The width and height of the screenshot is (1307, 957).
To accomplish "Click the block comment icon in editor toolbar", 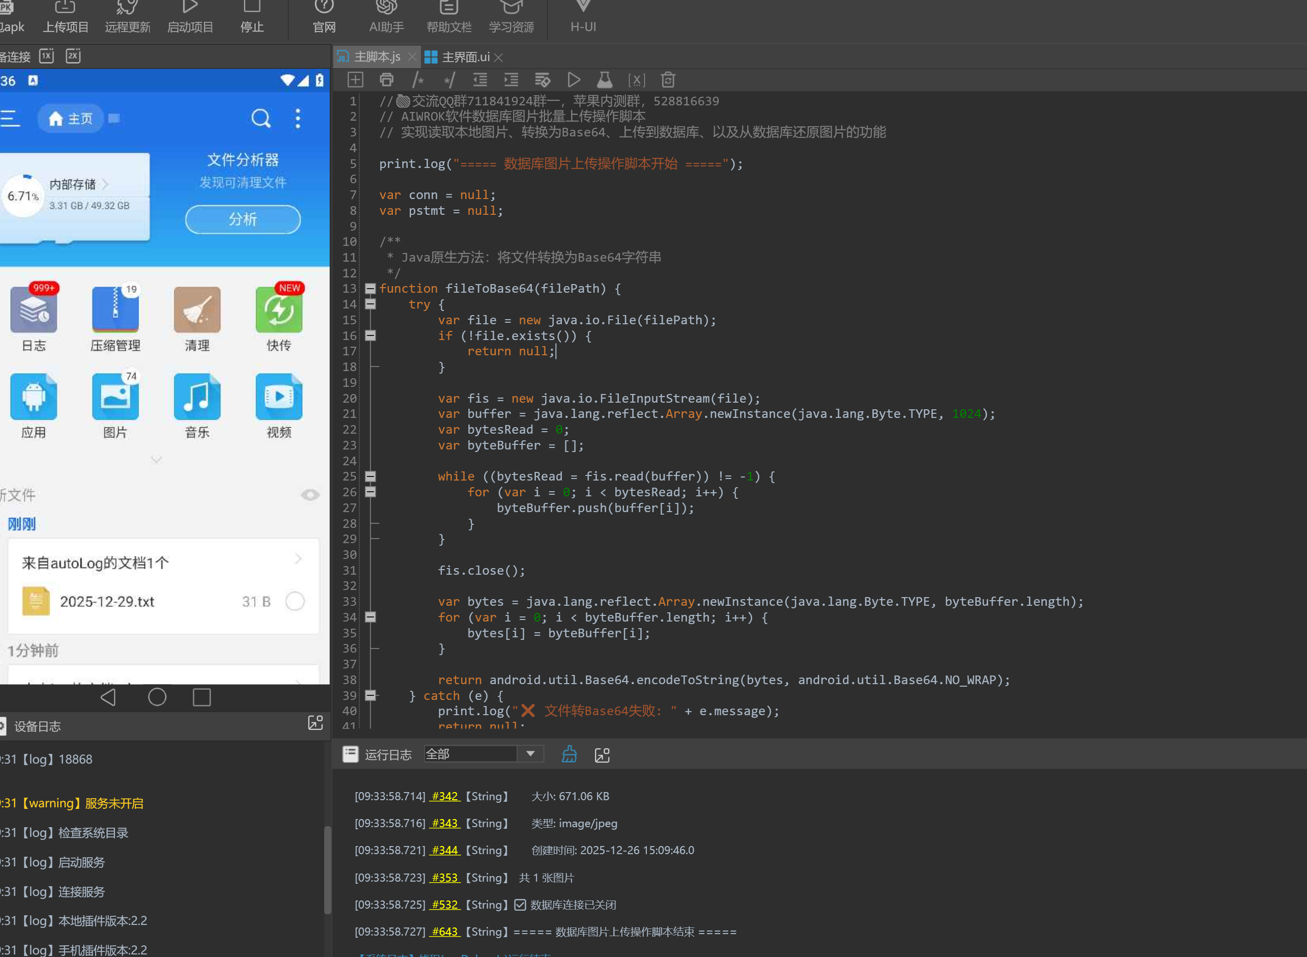I will 418,80.
